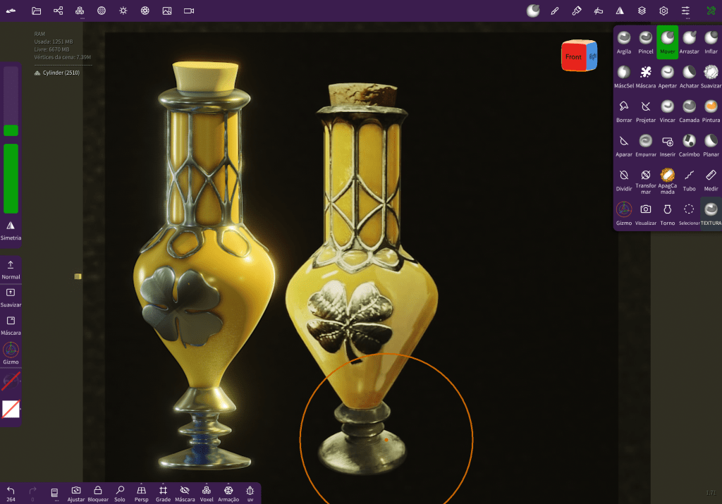The image size is (722, 504).
Task: Pick the Pintura paint tool
Action: click(x=711, y=110)
